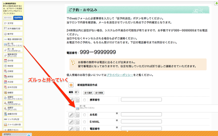Check the 携帯番号 row checkbox
218x136 pixels.
click(x=84, y=100)
